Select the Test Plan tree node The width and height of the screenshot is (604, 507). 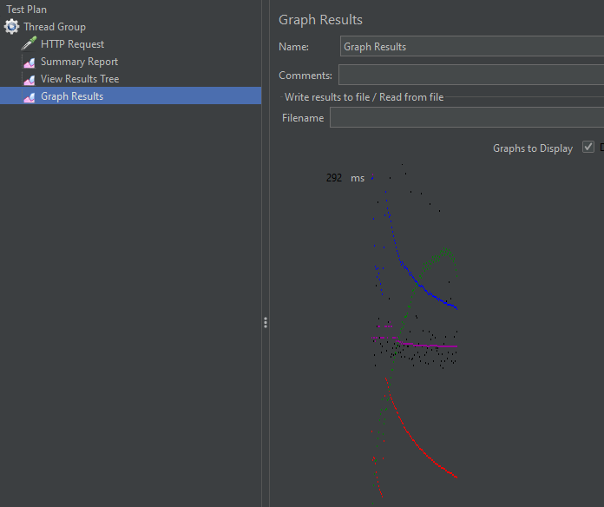26,10
